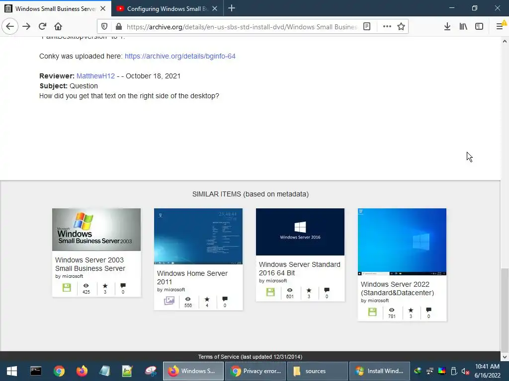The image size is (509, 381).
Task: Open the Firefox hamburger menu
Action: click(500, 27)
